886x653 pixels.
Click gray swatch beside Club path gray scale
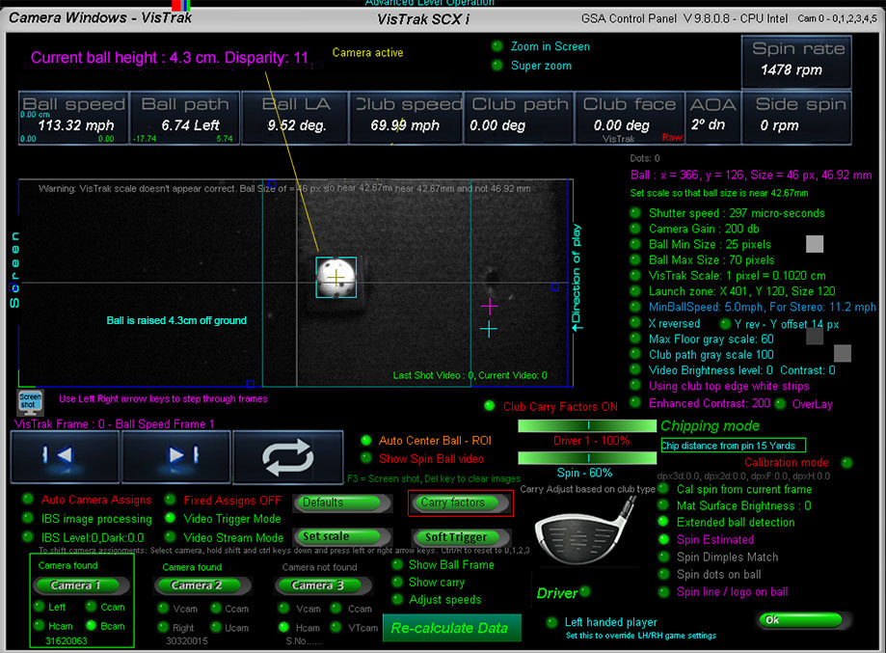(843, 353)
